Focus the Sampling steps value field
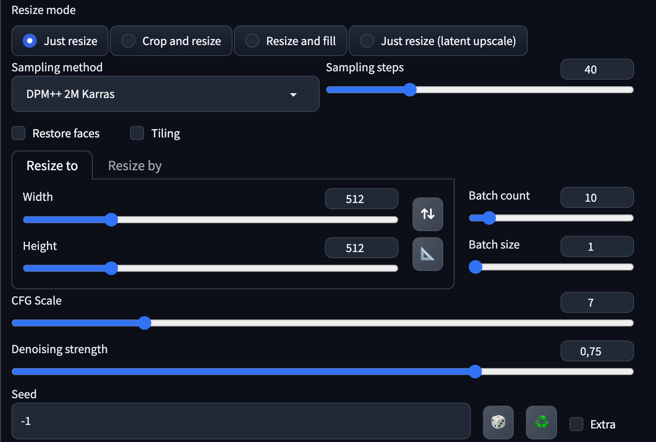 coord(597,69)
